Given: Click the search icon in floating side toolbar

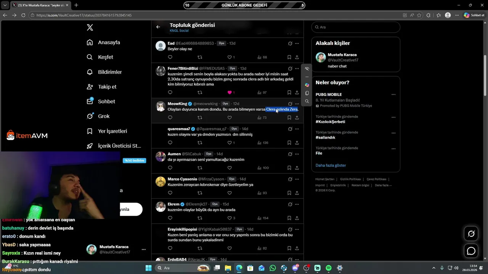Looking at the screenshot, I should [307, 101].
